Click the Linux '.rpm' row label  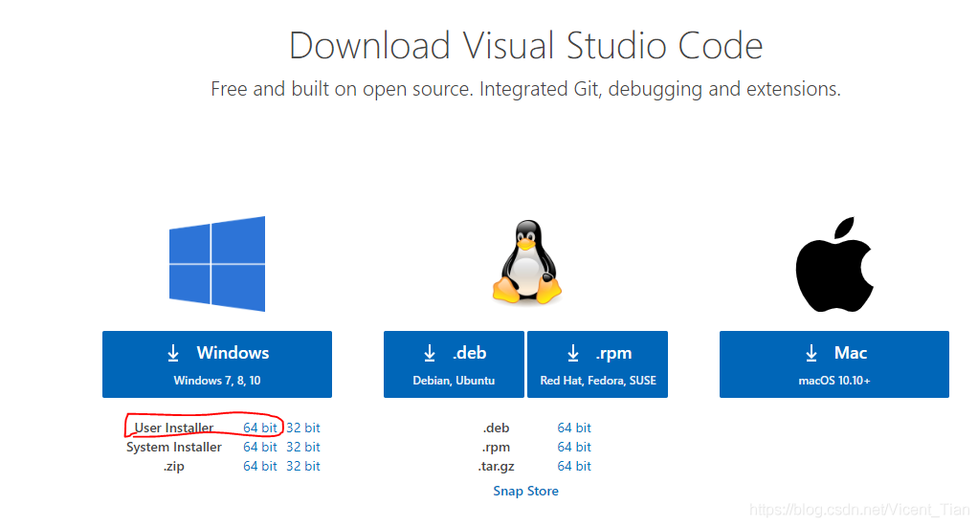coord(496,448)
